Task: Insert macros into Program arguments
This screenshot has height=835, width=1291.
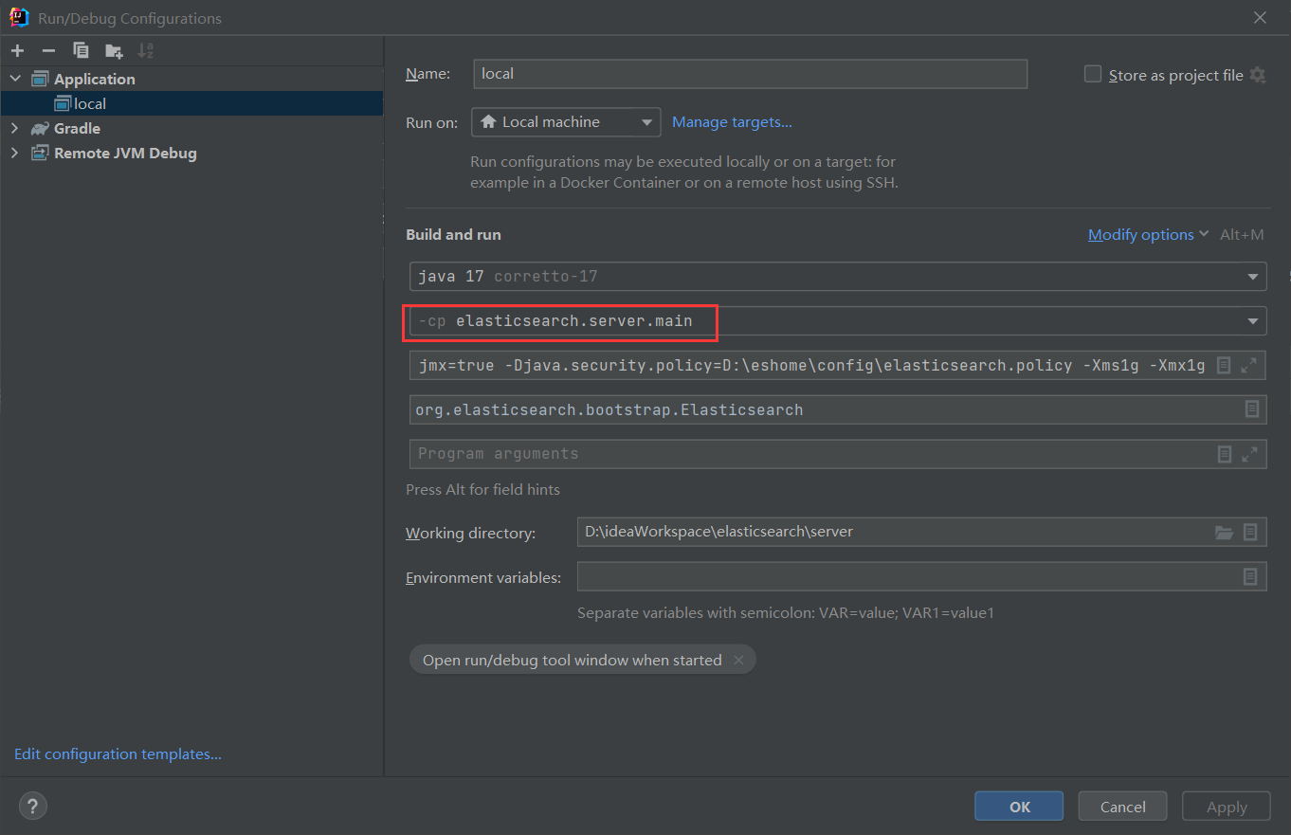Action: (x=1225, y=454)
